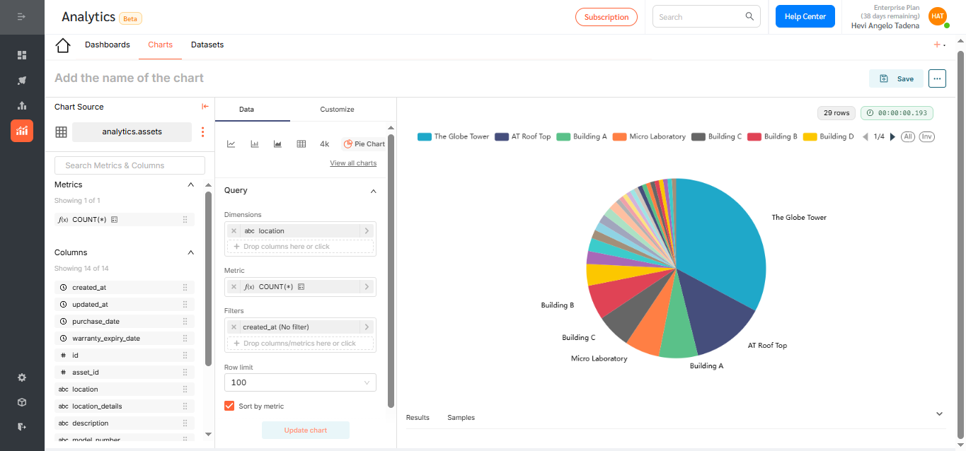
Task: Click the View all charts link
Action: tap(353, 163)
